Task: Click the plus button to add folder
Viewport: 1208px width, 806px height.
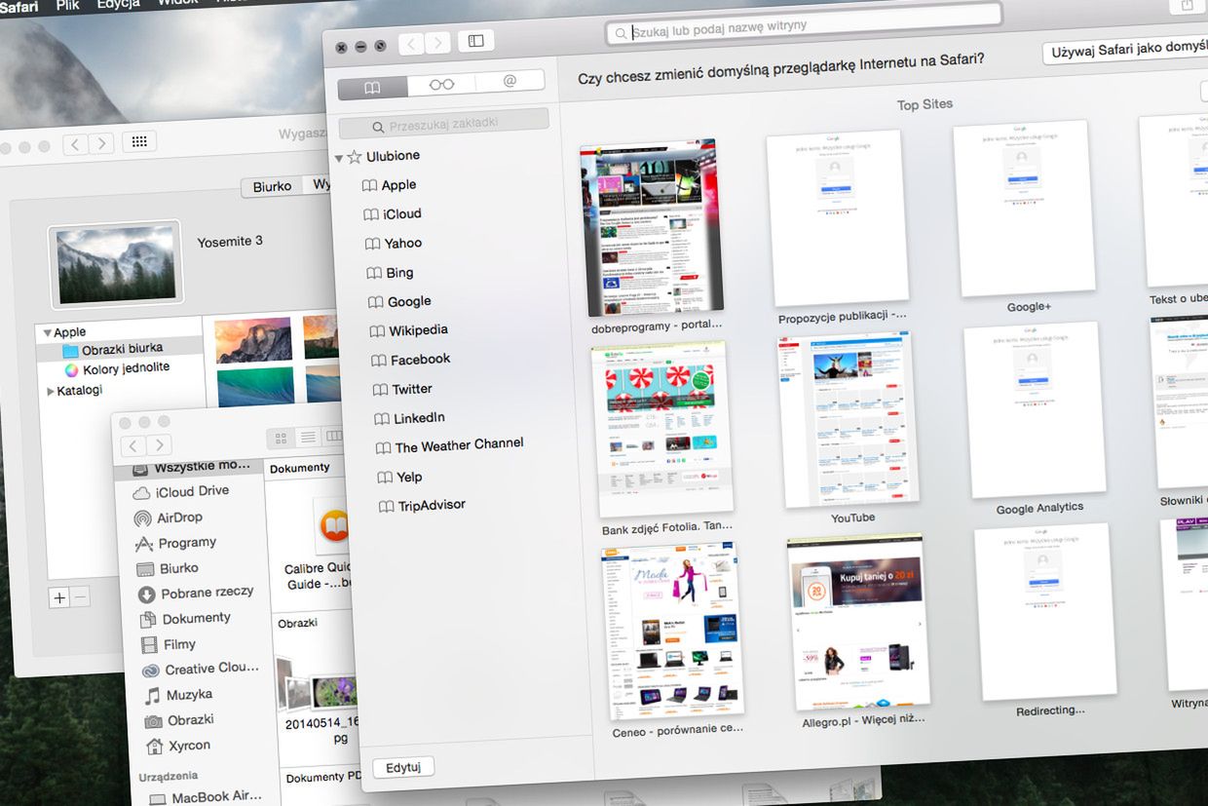Action: coord(59,597)
